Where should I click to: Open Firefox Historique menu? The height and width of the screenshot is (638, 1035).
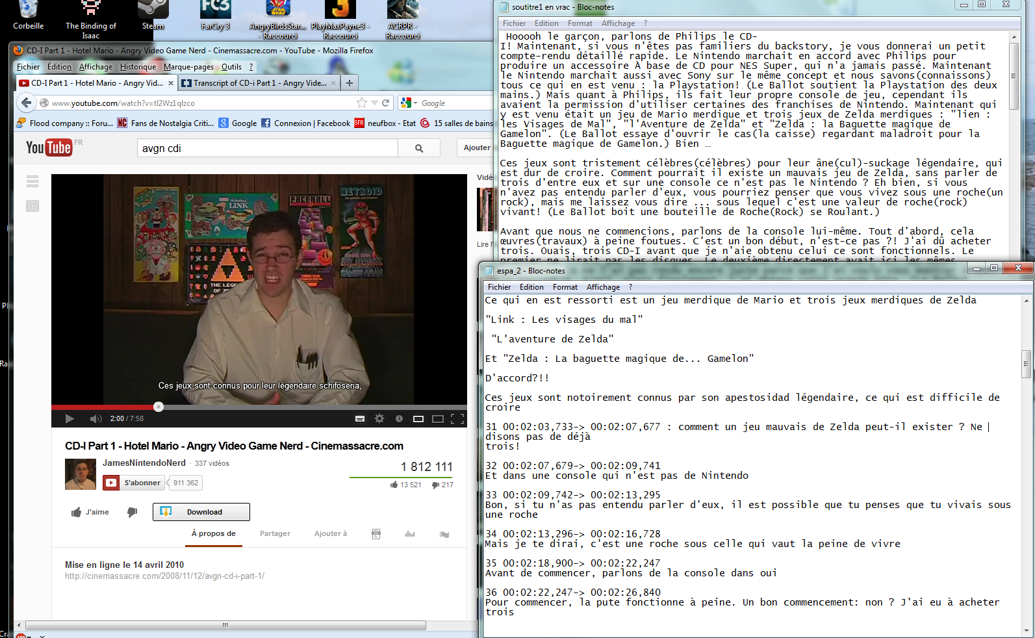click(x=138, y=67)
